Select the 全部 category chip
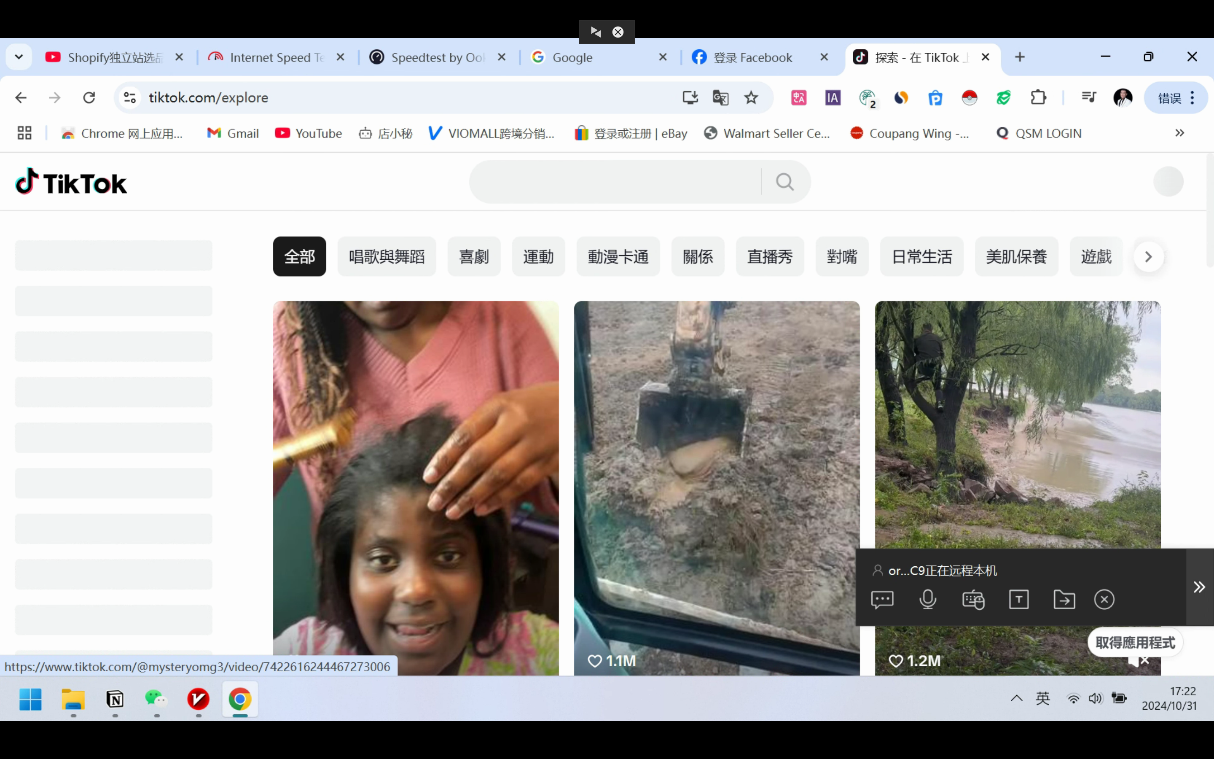 pos(299,256)
